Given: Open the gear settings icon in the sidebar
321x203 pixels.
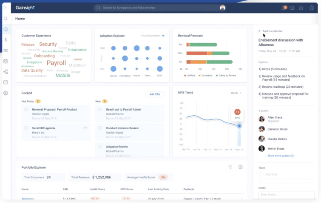Looking at the screenshot, I should click(x=6, y=93).
